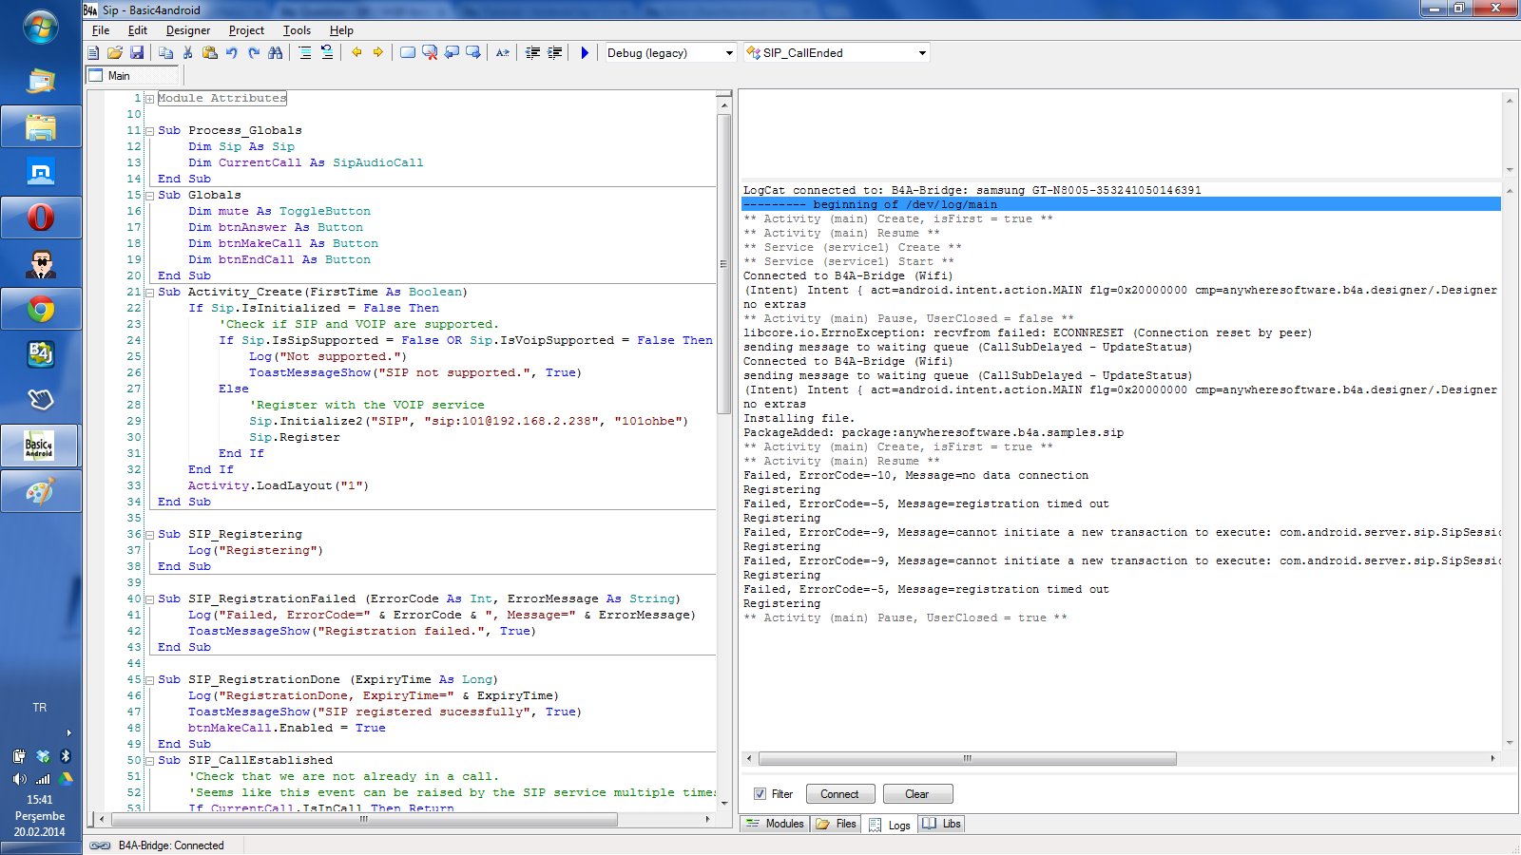Select the 'beginning of /dev/log/main' log line

1121,204
